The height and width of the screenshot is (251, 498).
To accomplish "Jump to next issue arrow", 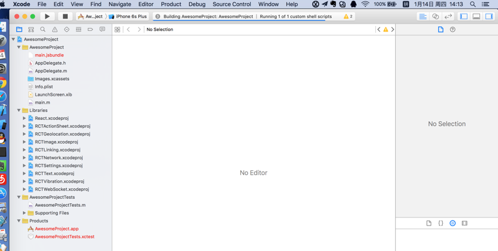I will pyautogui.click(x=393, y=29).
